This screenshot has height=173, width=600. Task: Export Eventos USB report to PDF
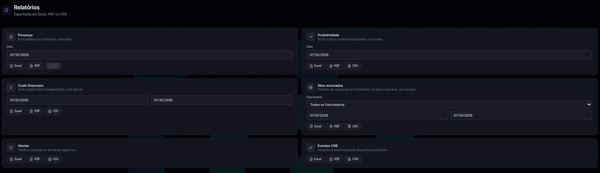335,159
